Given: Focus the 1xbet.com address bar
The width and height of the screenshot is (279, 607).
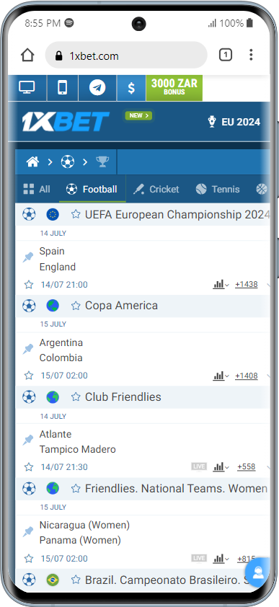Looking at the screenshot, I should [x=126, y=56].
